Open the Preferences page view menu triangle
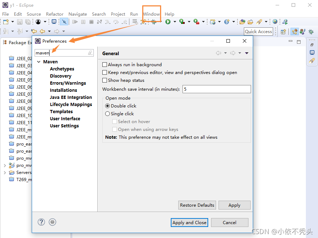The image size is (318, 238). (x=247, y=53)
